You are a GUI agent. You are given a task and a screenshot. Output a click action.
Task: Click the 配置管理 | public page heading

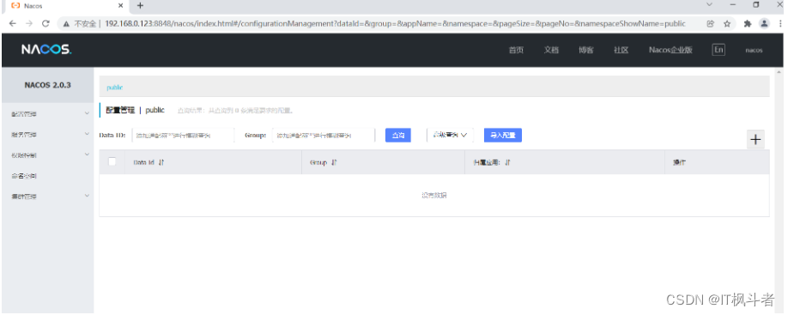pos(135,110)
